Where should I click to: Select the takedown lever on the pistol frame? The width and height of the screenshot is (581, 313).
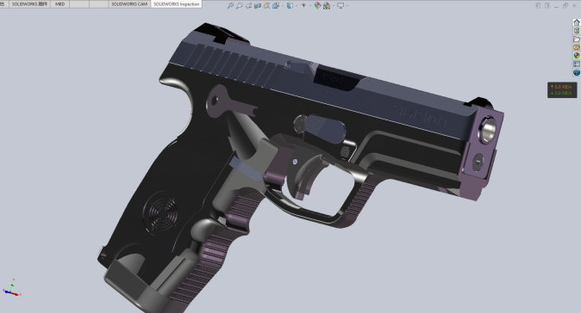(324, 128)
